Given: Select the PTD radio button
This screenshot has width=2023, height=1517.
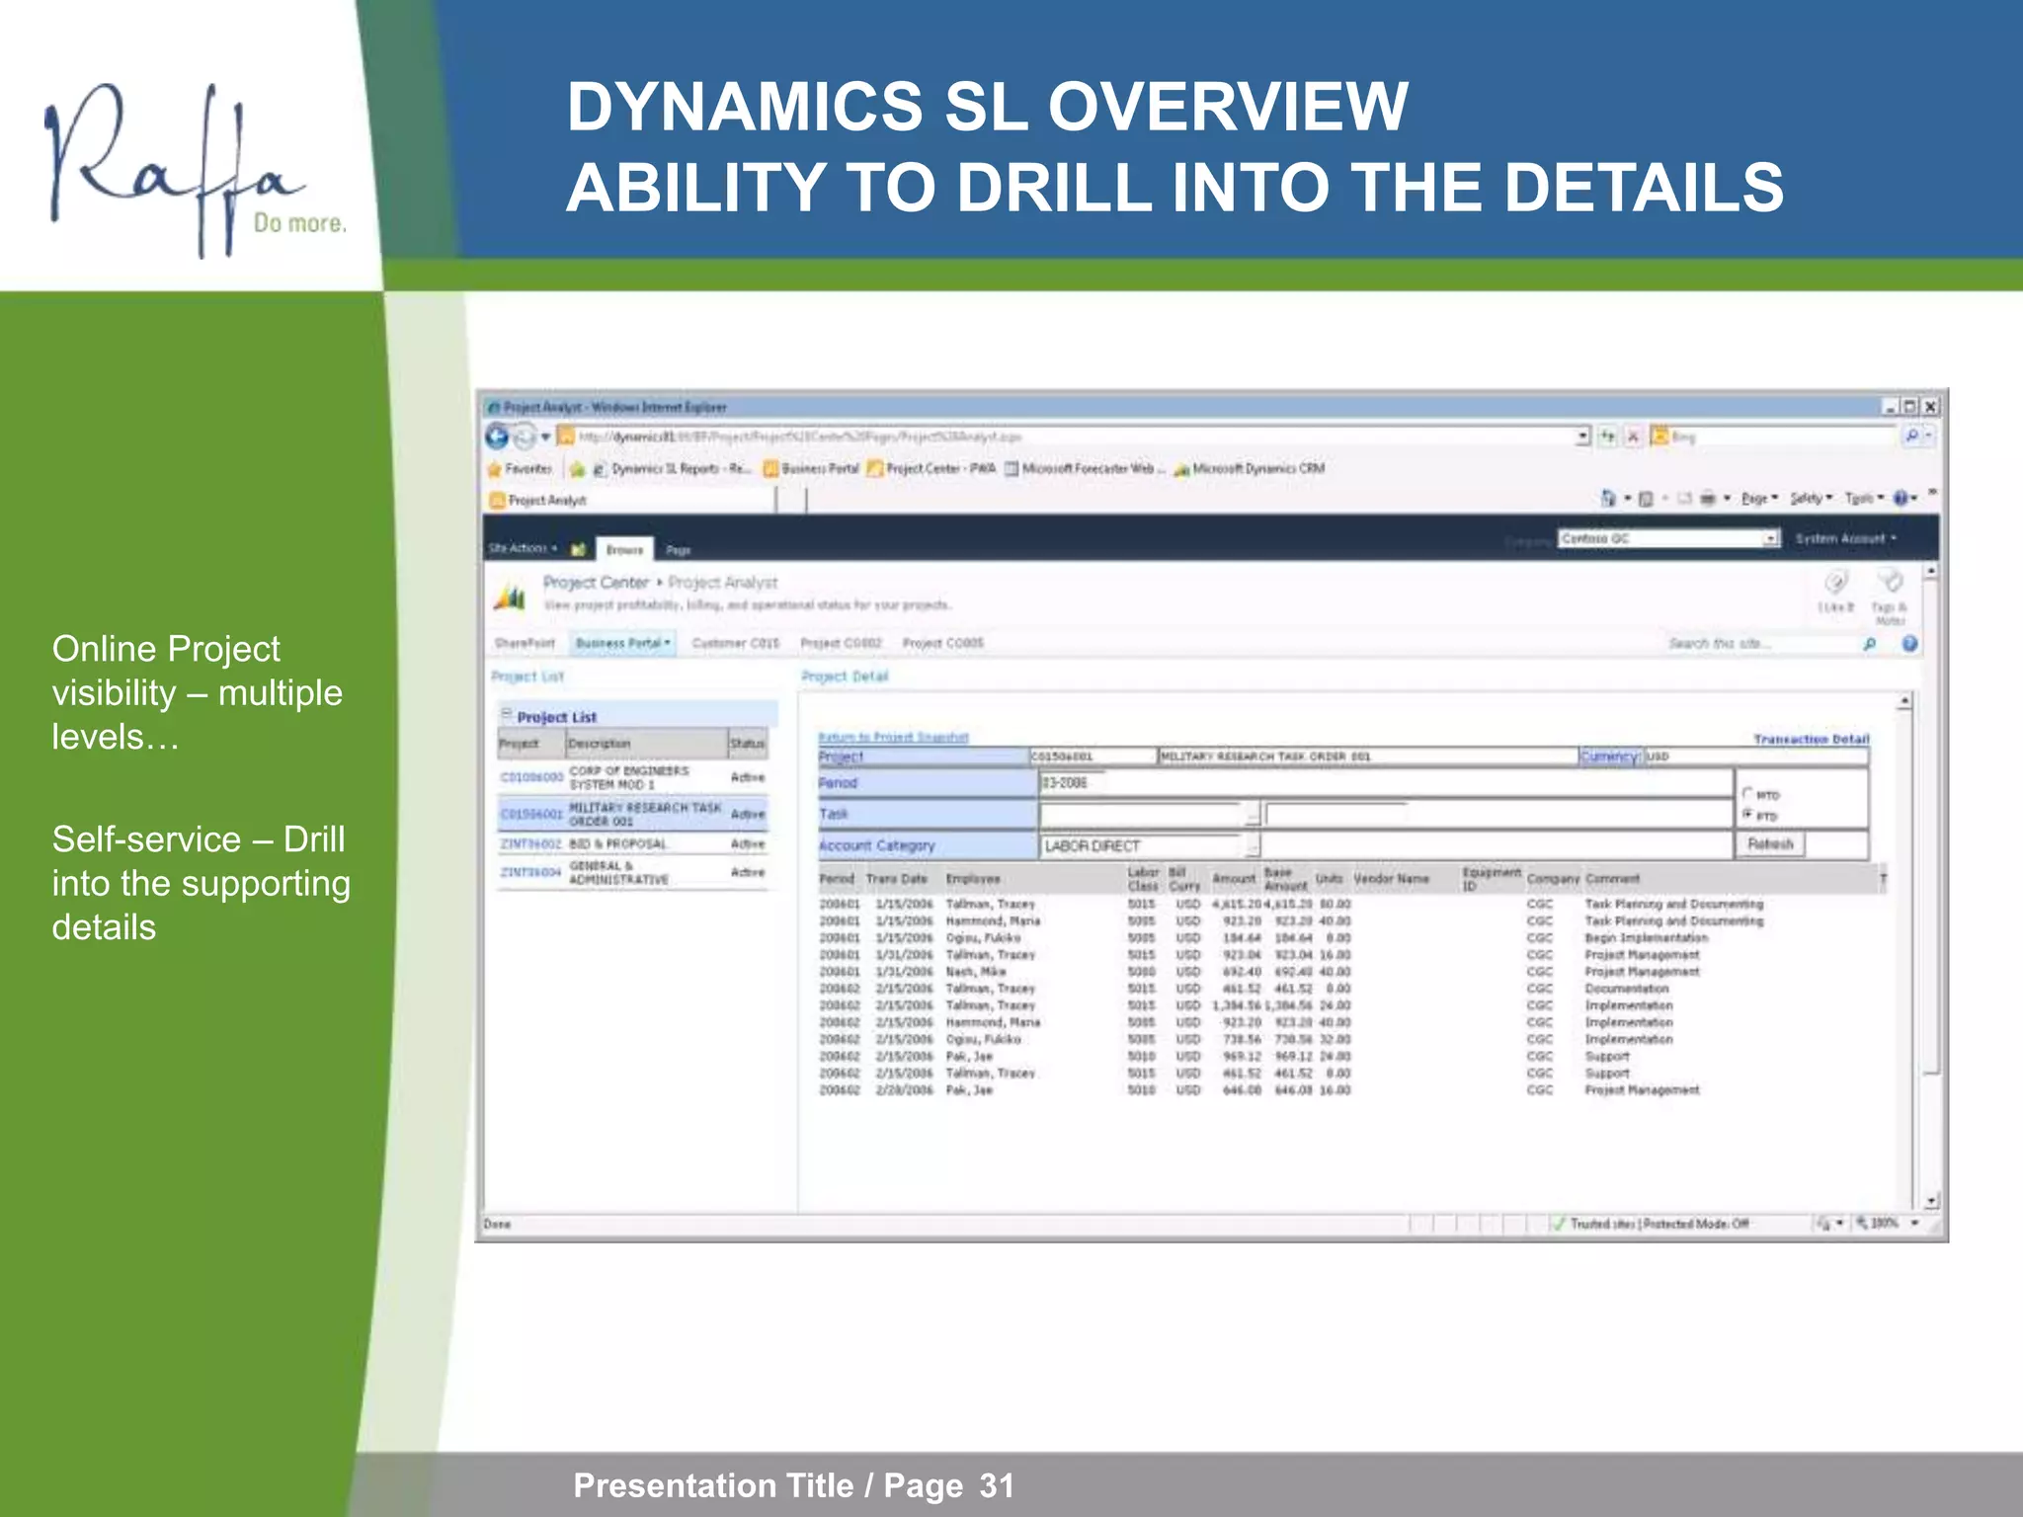Looking at the screenshot, I should coord(1747,815).
